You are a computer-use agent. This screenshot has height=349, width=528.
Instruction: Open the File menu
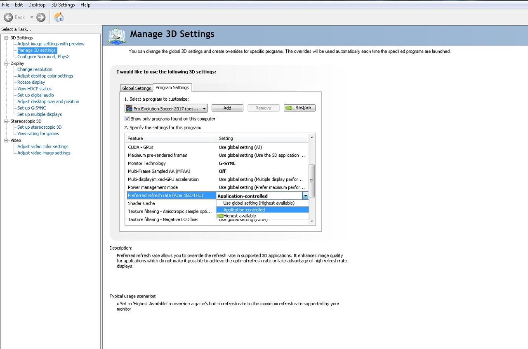pos(5,5)
